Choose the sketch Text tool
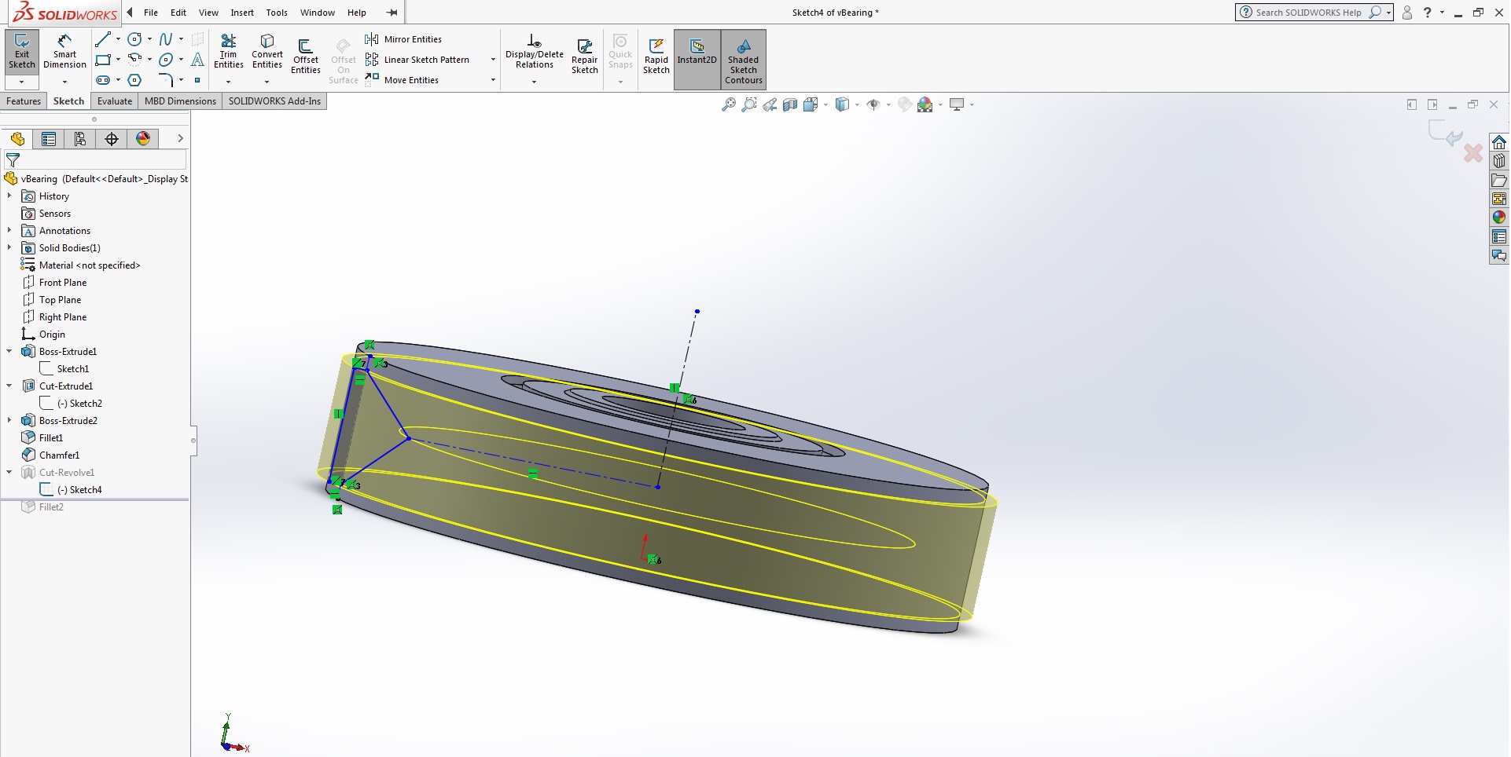This screenshot has width=1511, height=757. click(197, 60)
